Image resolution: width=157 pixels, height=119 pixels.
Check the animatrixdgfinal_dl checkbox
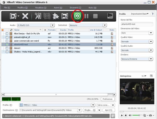(7, 37)
